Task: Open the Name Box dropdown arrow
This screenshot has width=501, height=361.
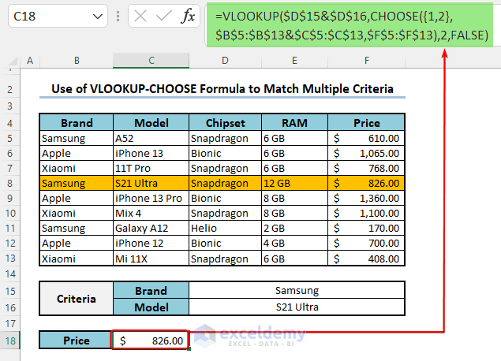Action: tap(98, 17)
